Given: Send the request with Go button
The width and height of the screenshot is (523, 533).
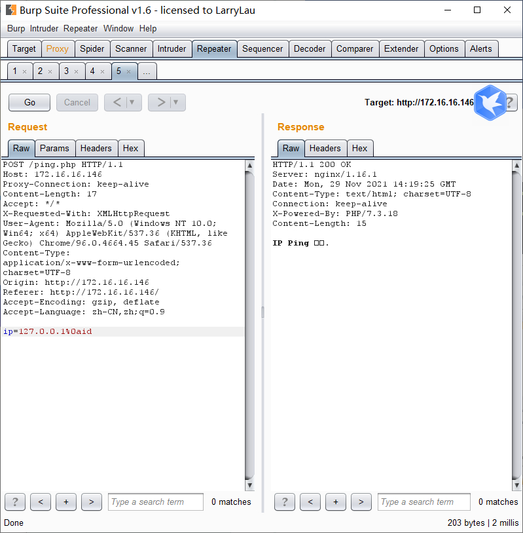Looking at the screenshot, I should pyautogui.click(x=29, y=102).
